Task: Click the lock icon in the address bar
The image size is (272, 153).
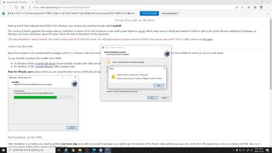Action: pyautogui.click(x=30, y=7)
